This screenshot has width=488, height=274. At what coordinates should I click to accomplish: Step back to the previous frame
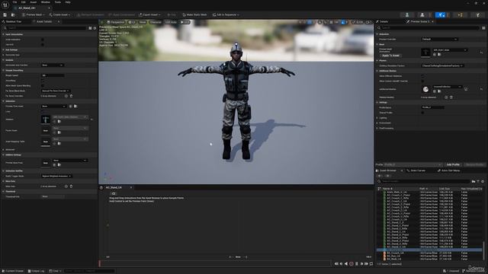(342, 264)
